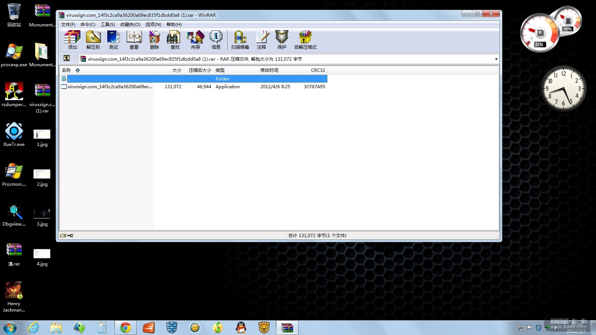
Task: Sort files by 名称 column header
Action: pos(107,70)
